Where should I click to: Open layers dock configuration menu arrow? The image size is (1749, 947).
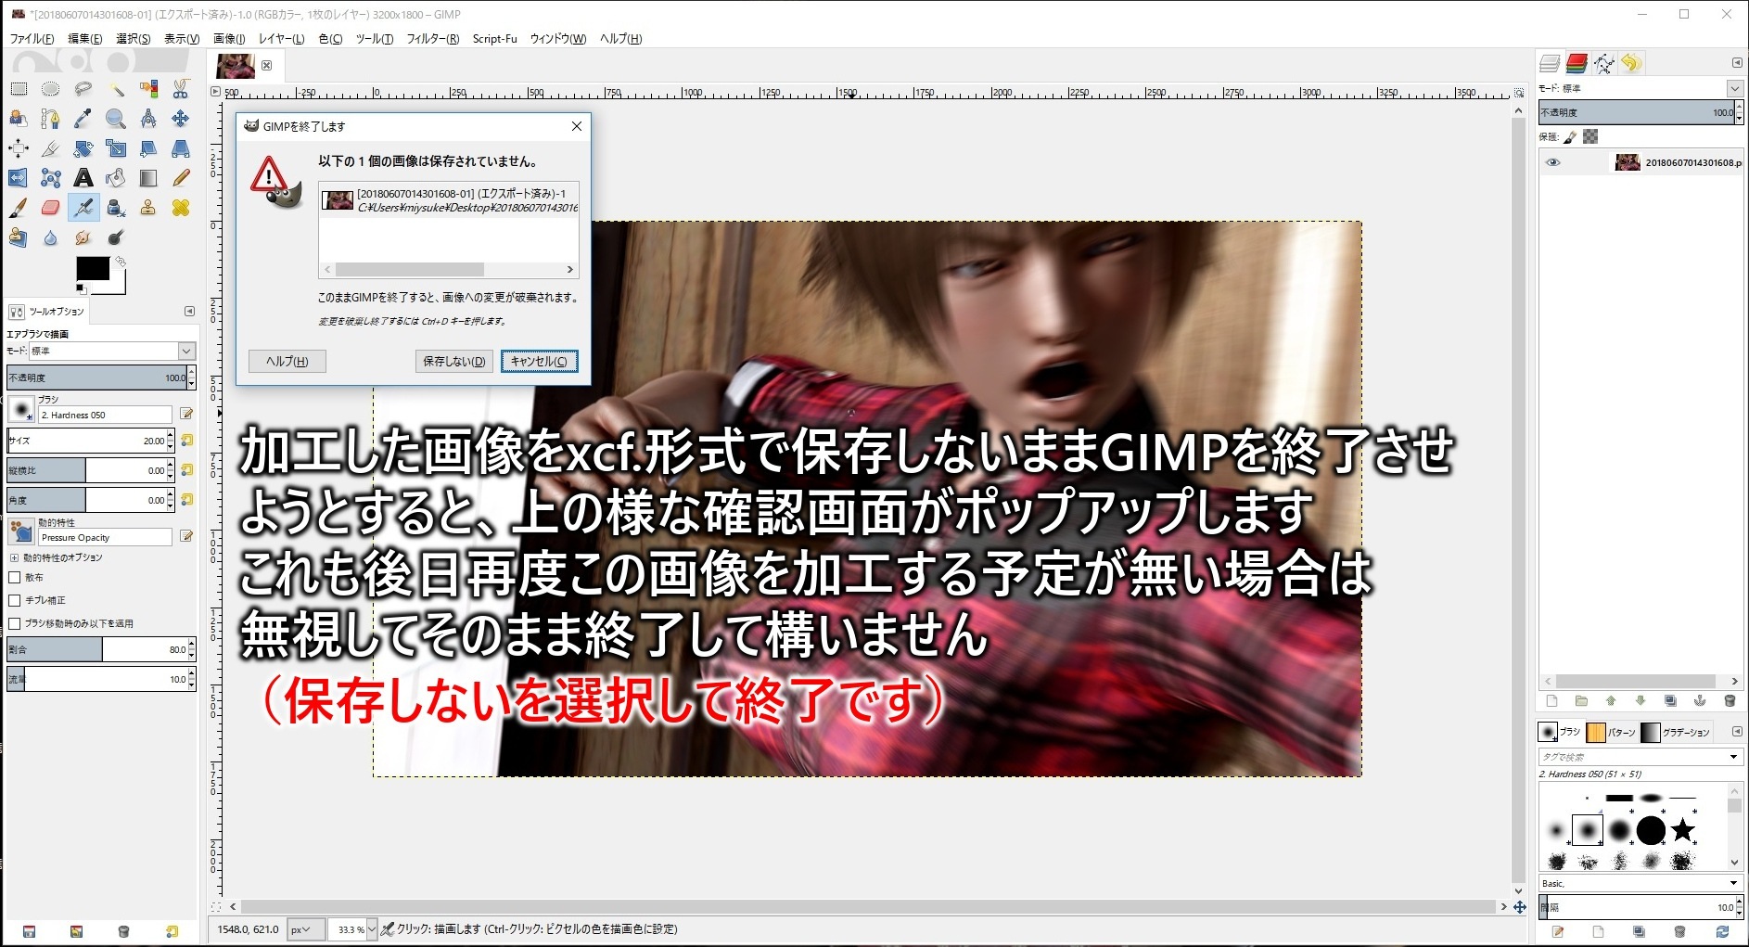point(1737,63)
